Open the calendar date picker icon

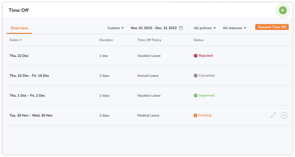click(x=181, y=28)
